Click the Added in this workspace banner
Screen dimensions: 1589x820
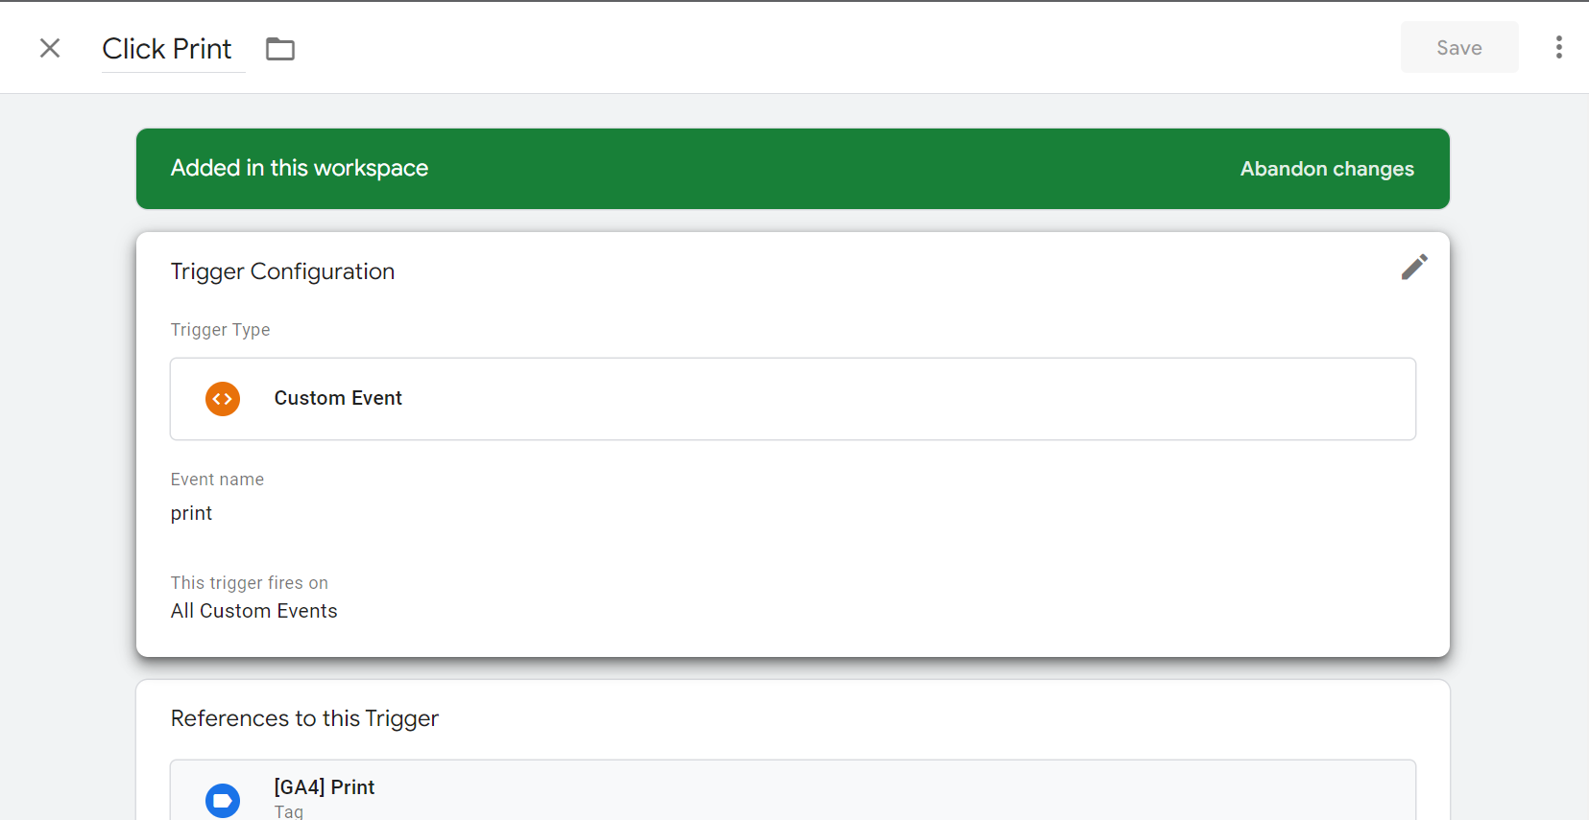tap(299, 168)
